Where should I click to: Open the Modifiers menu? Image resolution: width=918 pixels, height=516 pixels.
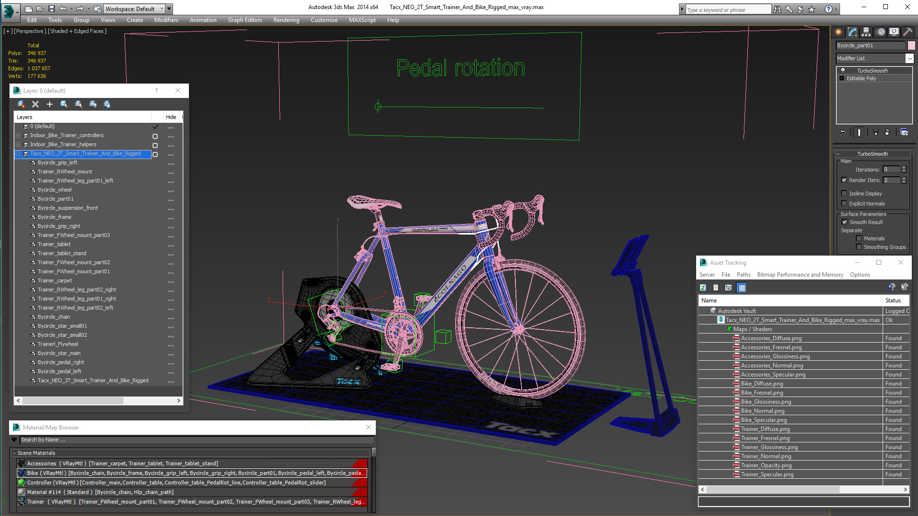pyautogui.click(x=166, y=20)
